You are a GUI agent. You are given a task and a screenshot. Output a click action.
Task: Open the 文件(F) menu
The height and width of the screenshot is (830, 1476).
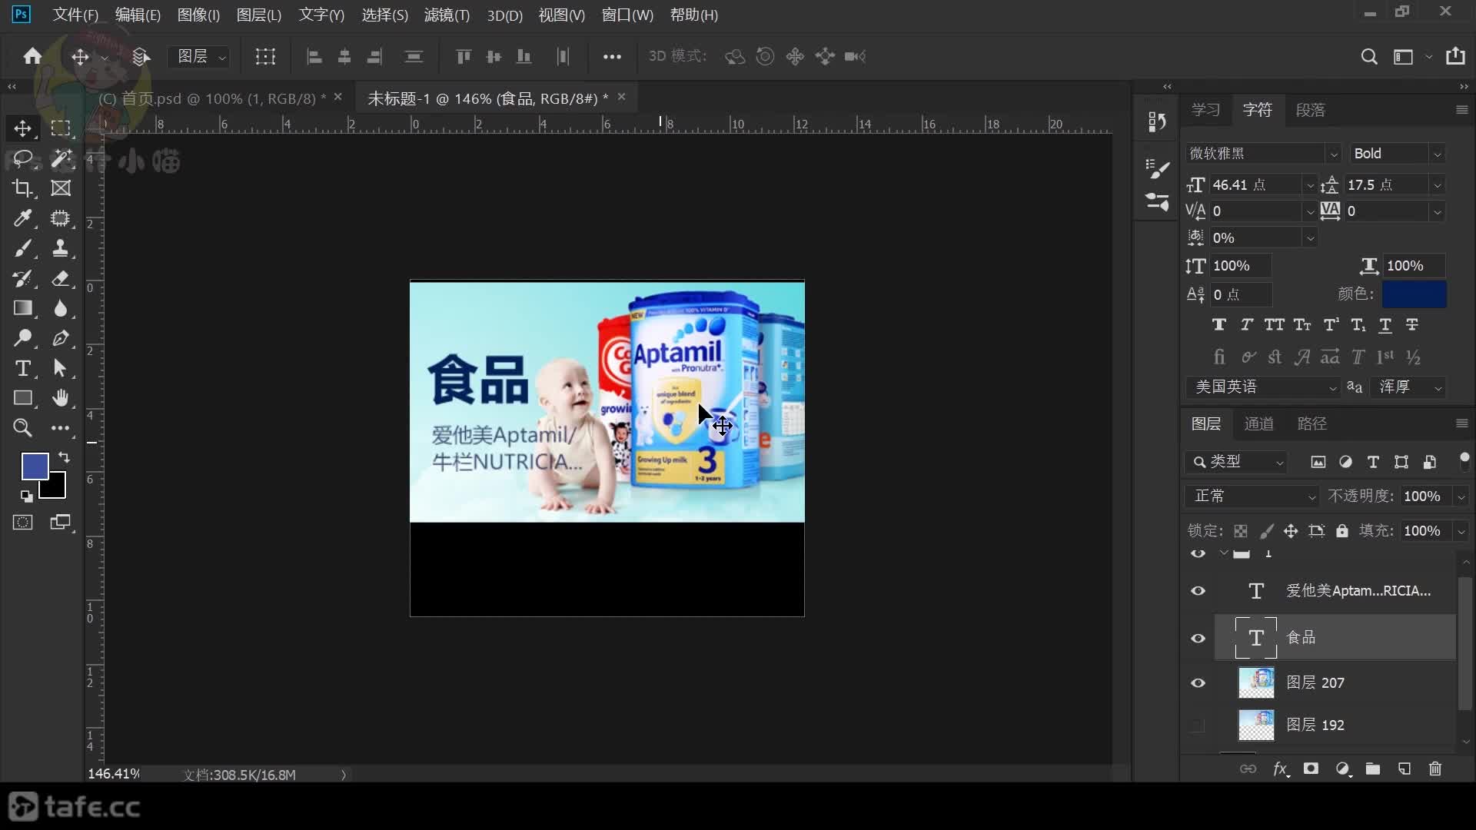[x=75, y=15]
